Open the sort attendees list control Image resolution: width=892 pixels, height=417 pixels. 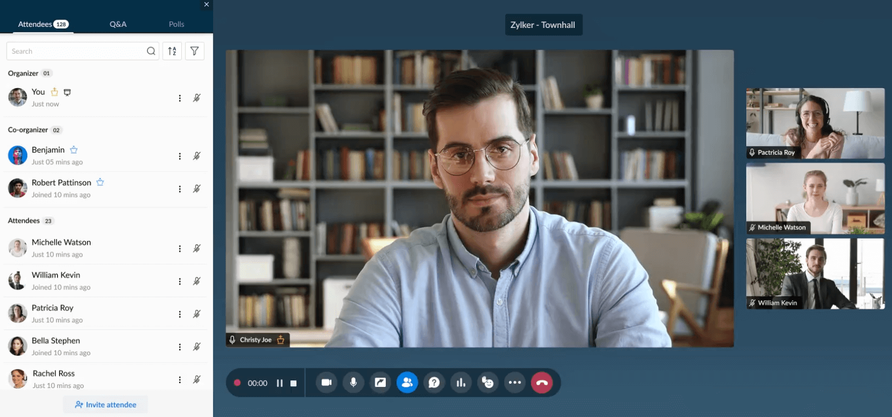[x=172, y=51]
